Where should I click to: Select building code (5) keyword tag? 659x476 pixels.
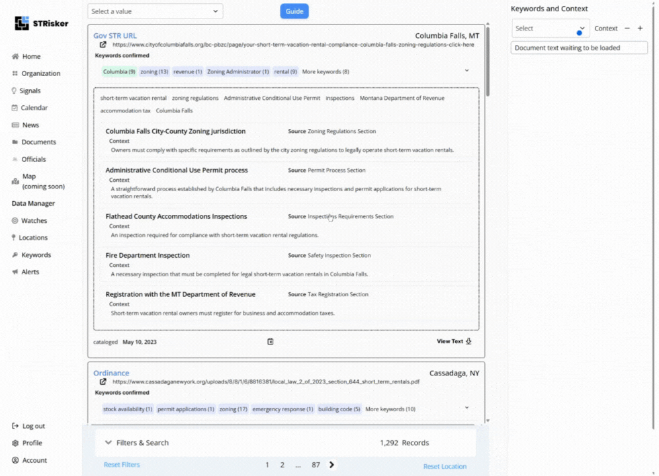coord(339,409)
